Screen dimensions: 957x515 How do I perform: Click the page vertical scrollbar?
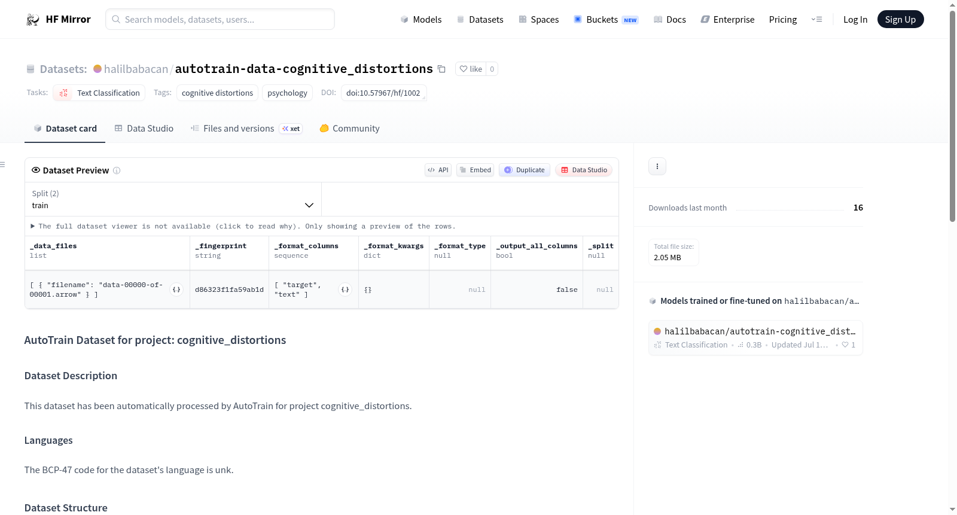click(x=952, y=116)
